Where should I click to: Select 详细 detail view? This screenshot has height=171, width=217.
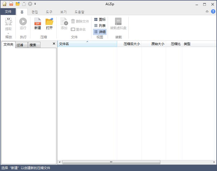click(x=100, y=32)
